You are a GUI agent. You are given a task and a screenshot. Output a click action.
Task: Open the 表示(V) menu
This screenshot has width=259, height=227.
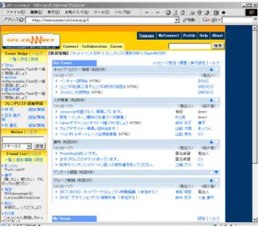[54, 12]
